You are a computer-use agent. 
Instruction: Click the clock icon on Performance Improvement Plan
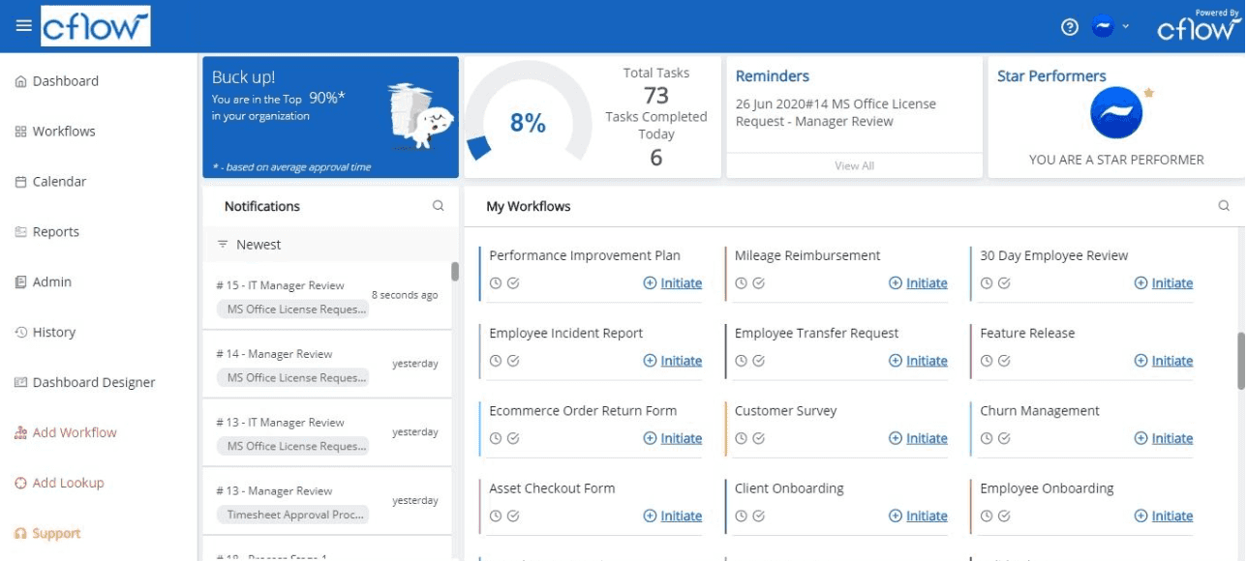[494, 282]
